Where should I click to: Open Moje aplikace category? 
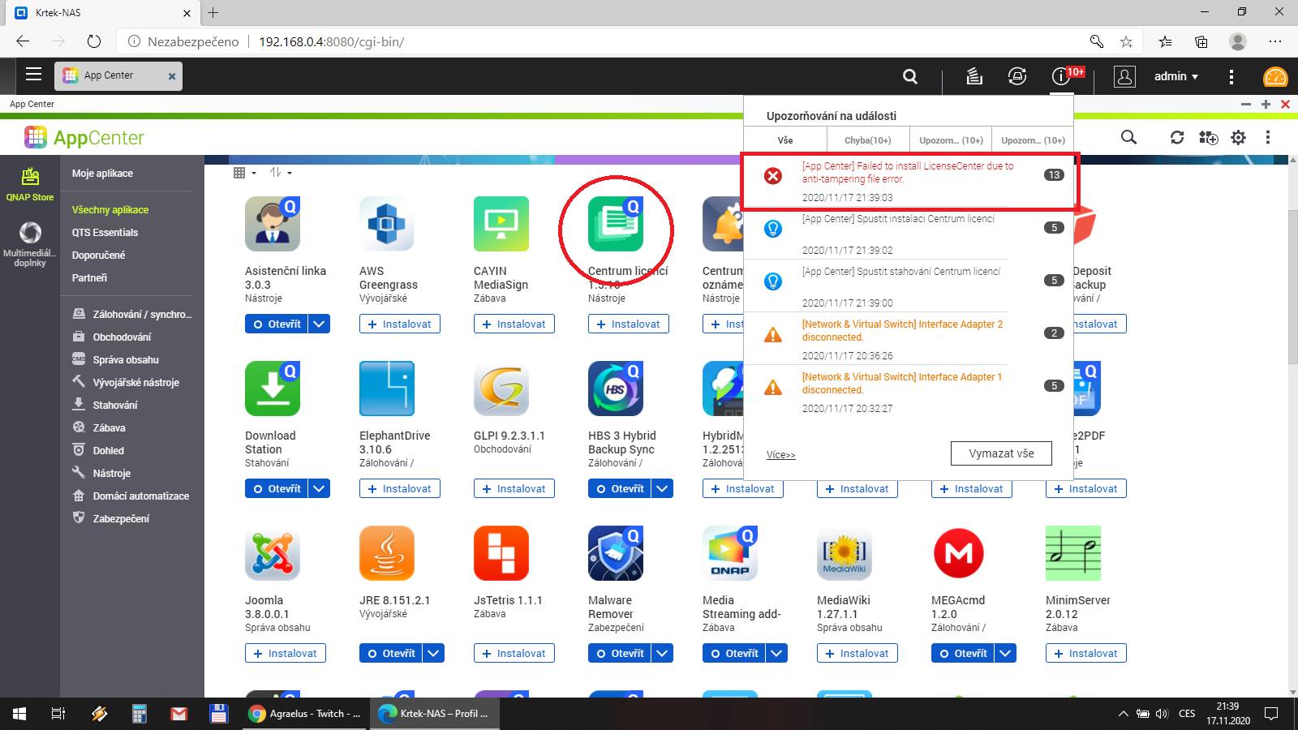click(x=102, y=174)
